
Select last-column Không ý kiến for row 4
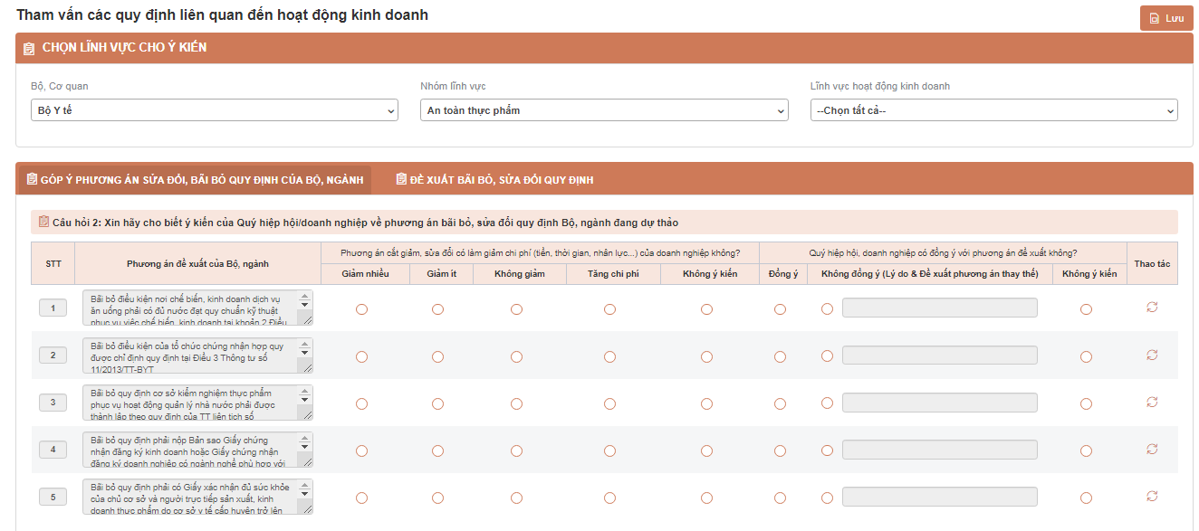[1086, 450]
